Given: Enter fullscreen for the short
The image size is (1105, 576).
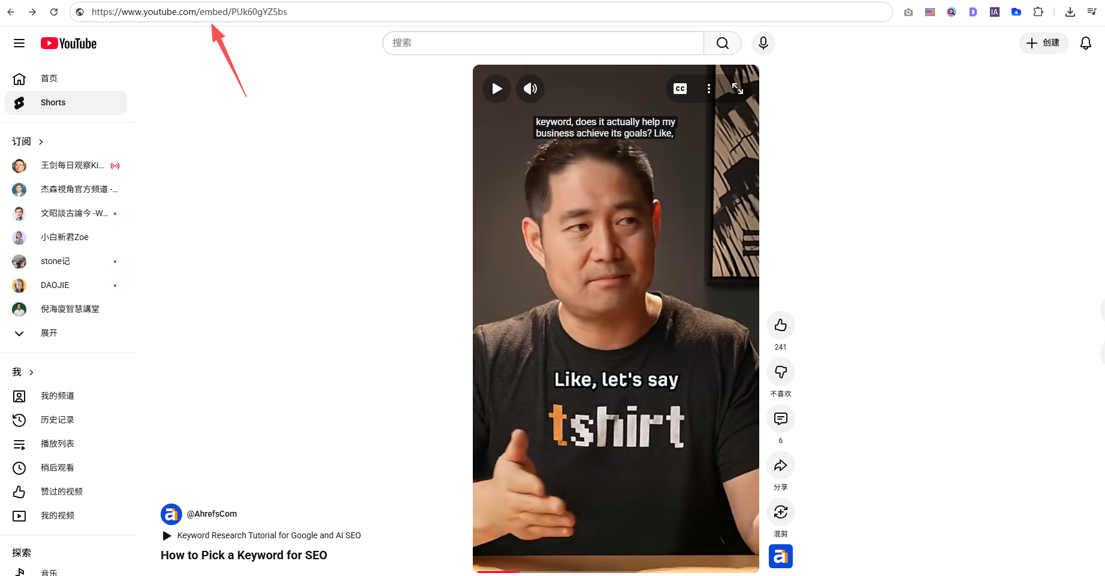Looking at the screenshot, I should click(738, 89).
